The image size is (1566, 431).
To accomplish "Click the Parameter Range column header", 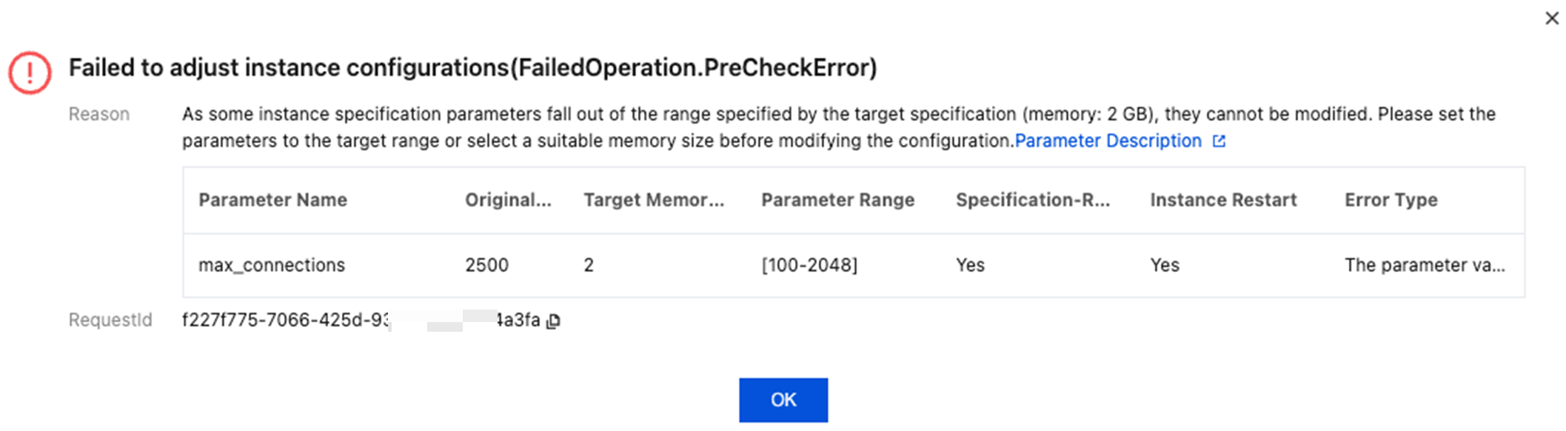I will pyautogui.click(x=837, y=200).
